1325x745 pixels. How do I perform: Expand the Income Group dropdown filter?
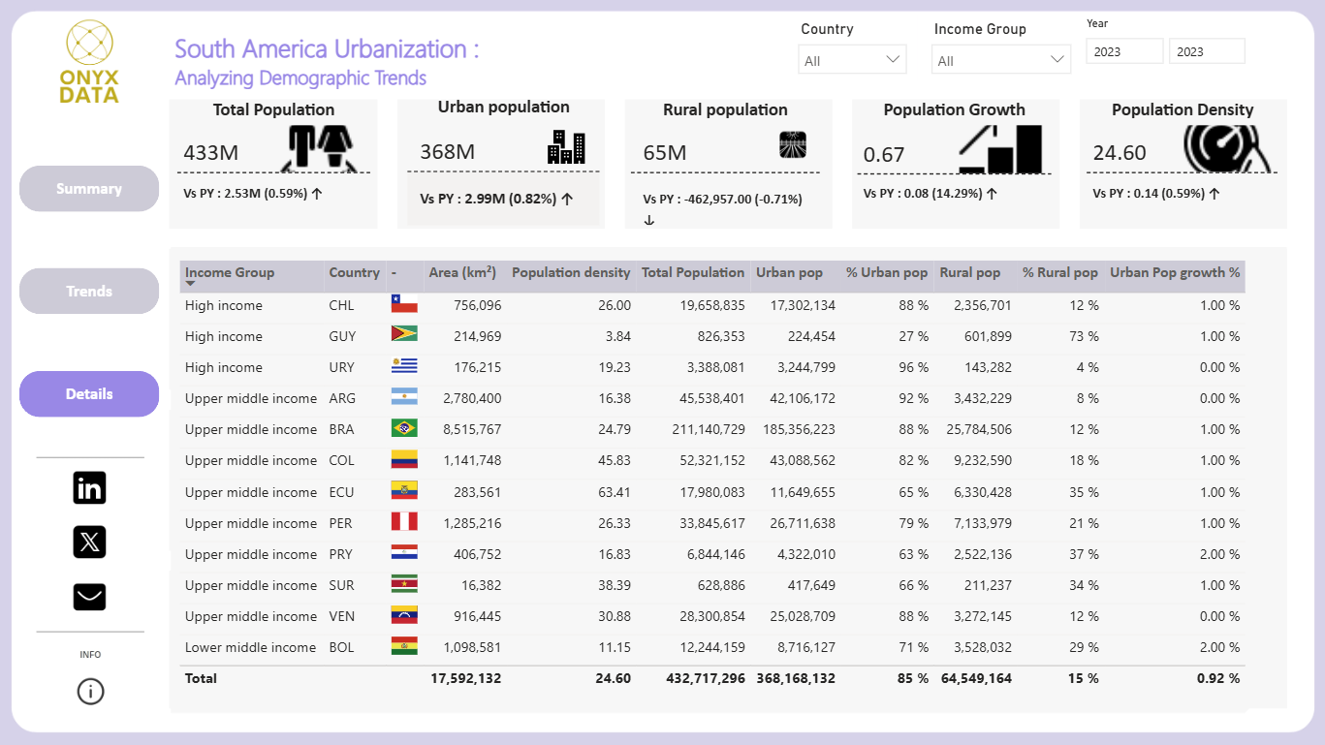tap(1001, 60)
